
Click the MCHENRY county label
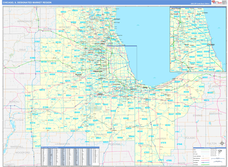click(x=65, y=27)
